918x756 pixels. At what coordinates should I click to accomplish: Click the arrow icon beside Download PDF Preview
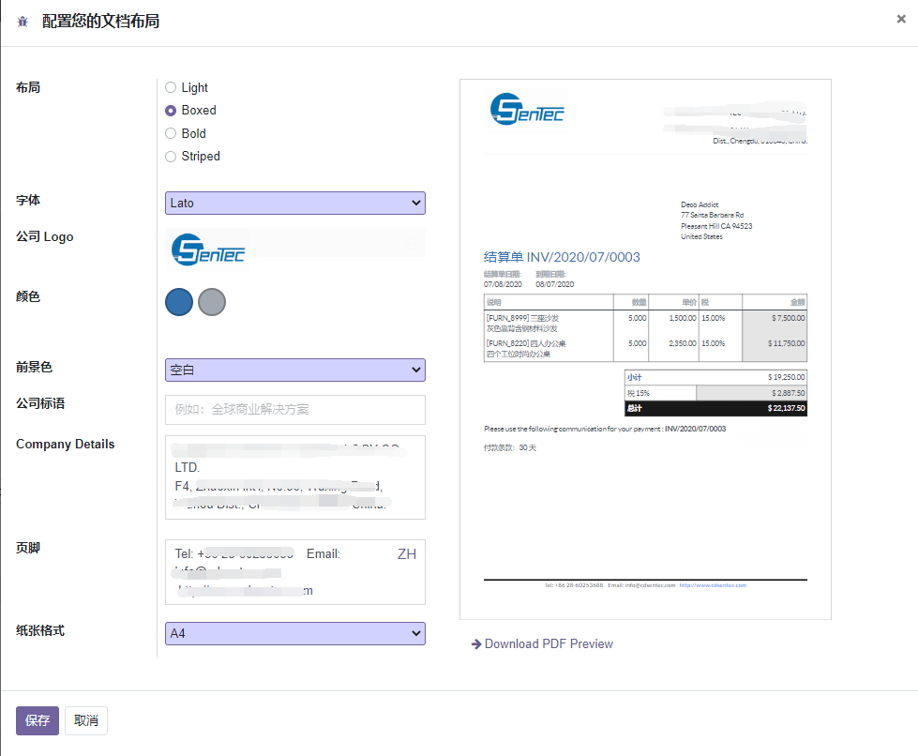tap(476, 644)
